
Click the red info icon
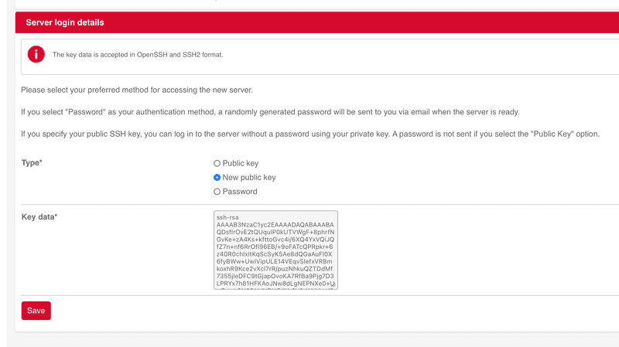(x=36, y=54)
